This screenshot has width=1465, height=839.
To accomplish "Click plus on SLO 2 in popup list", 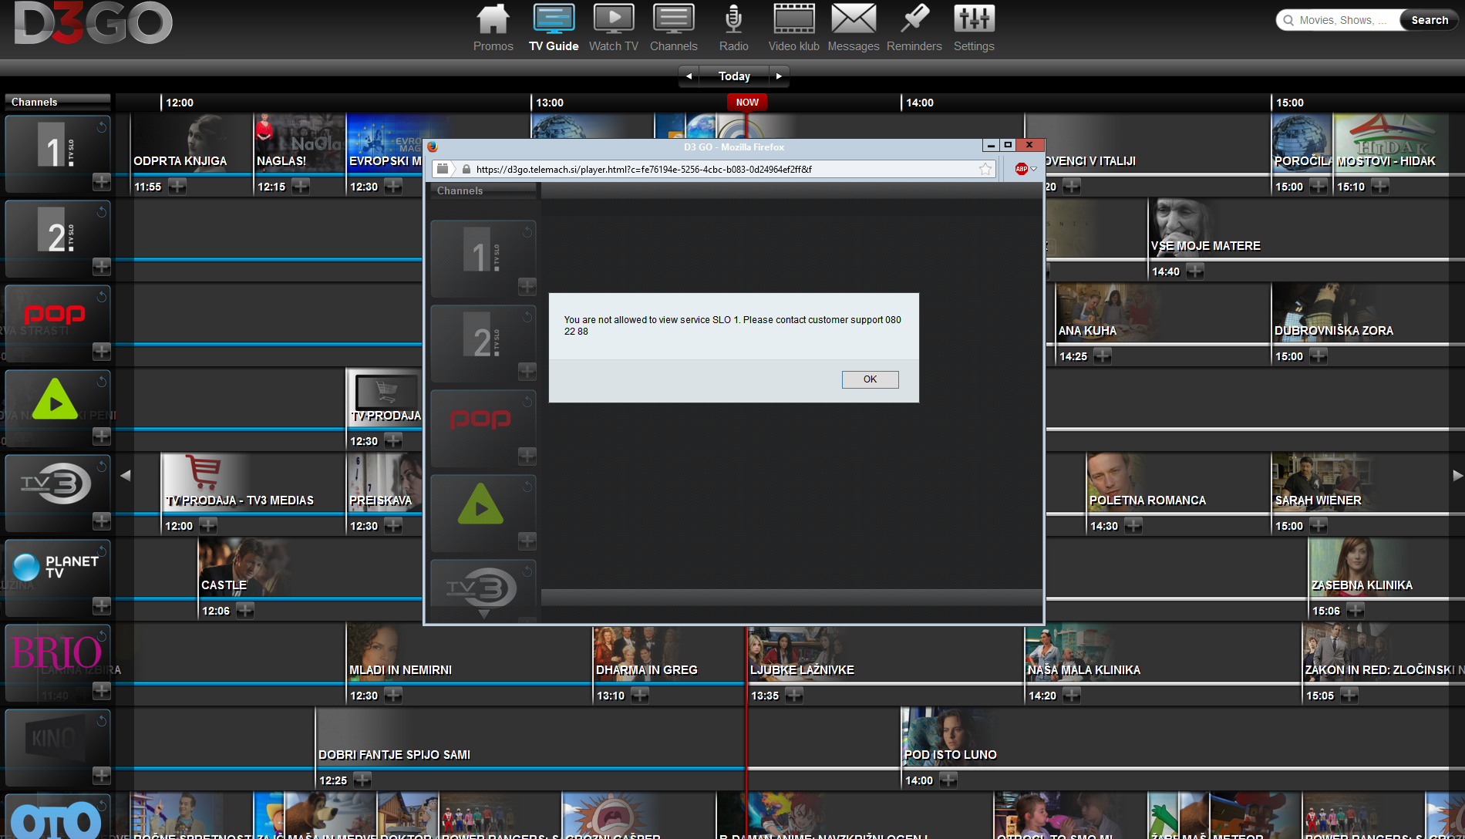I will [x=527, y=372].
